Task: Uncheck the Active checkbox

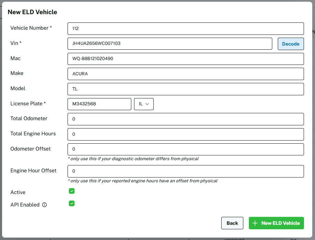Action: point(72,191)
